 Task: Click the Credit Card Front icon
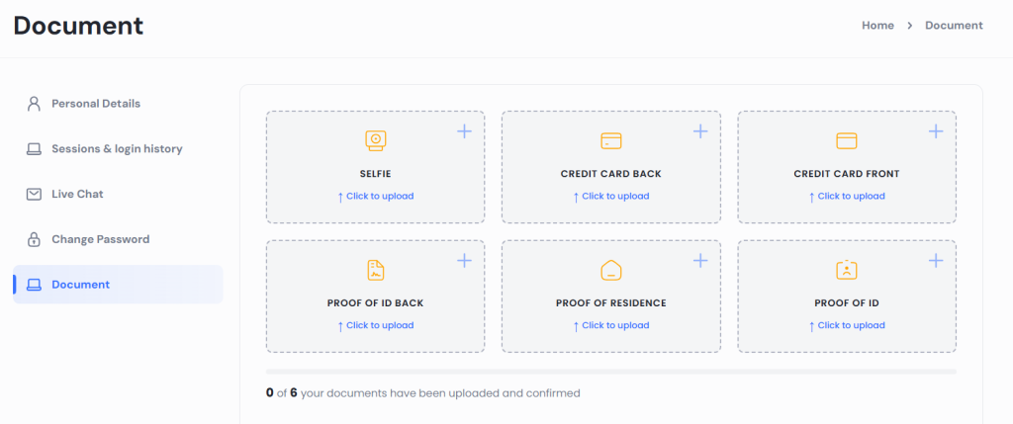tap(846, 140)
